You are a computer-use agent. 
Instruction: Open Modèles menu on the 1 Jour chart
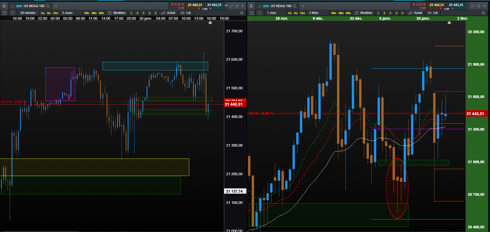pos(364,13)
